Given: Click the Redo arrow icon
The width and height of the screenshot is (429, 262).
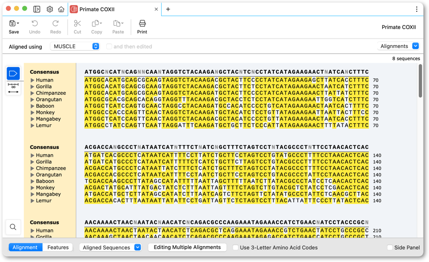Looking at the screenshot, I should coord(55,23).
